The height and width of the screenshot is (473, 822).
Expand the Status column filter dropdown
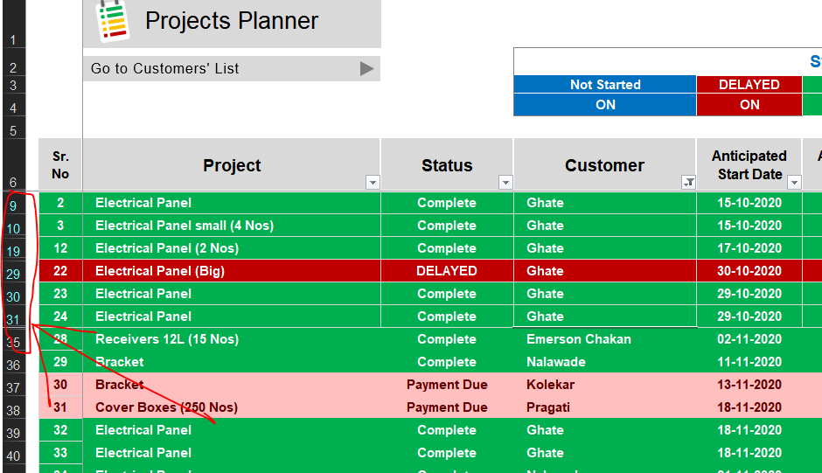click(x=505, y=182)
